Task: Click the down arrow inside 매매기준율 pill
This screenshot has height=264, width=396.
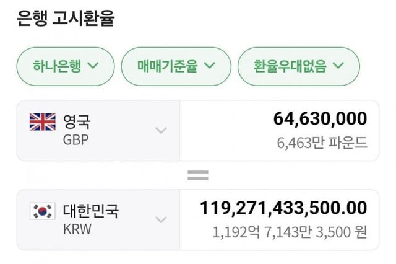Action: tap(209, 64)
